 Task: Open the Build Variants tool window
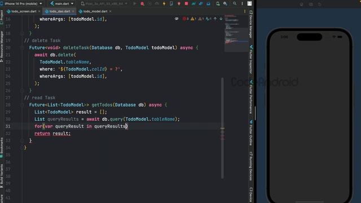(2, 176)
